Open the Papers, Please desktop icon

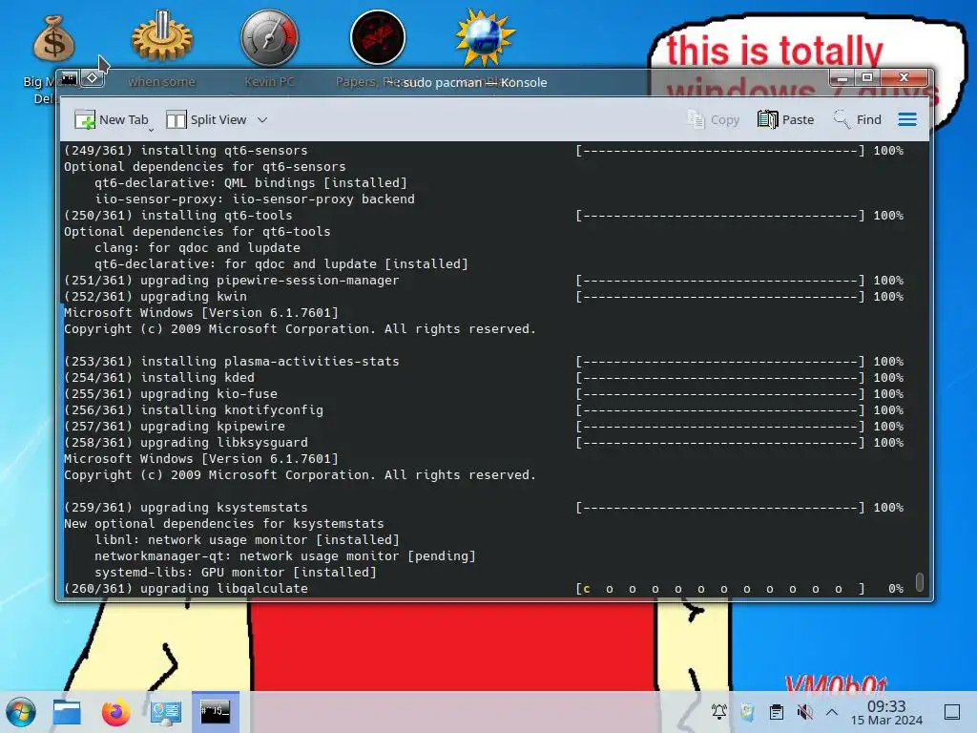[x=378, y=37]
